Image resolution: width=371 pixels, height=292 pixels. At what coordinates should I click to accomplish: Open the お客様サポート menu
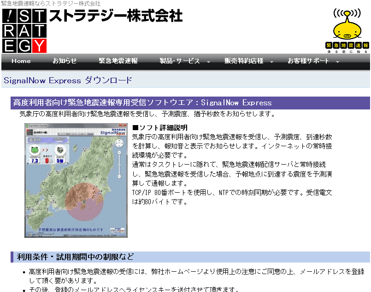[308, 61]
